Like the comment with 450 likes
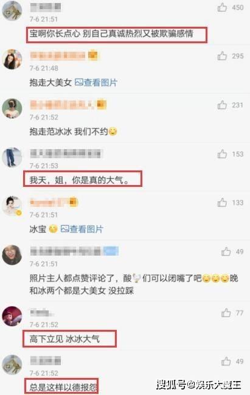 222,7
